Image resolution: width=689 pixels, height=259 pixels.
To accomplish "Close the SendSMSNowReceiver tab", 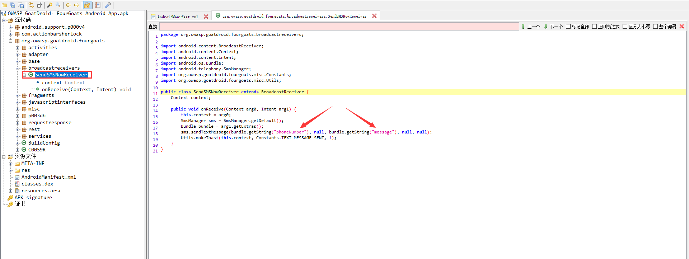I will coord(374,16).
